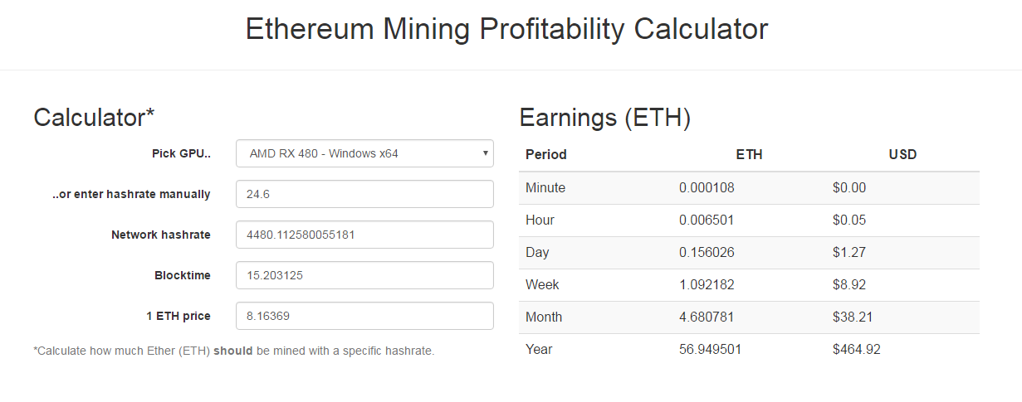Focus the Network hashrate field
Screen dimensions: 1022x402
(x=364, y=235)
